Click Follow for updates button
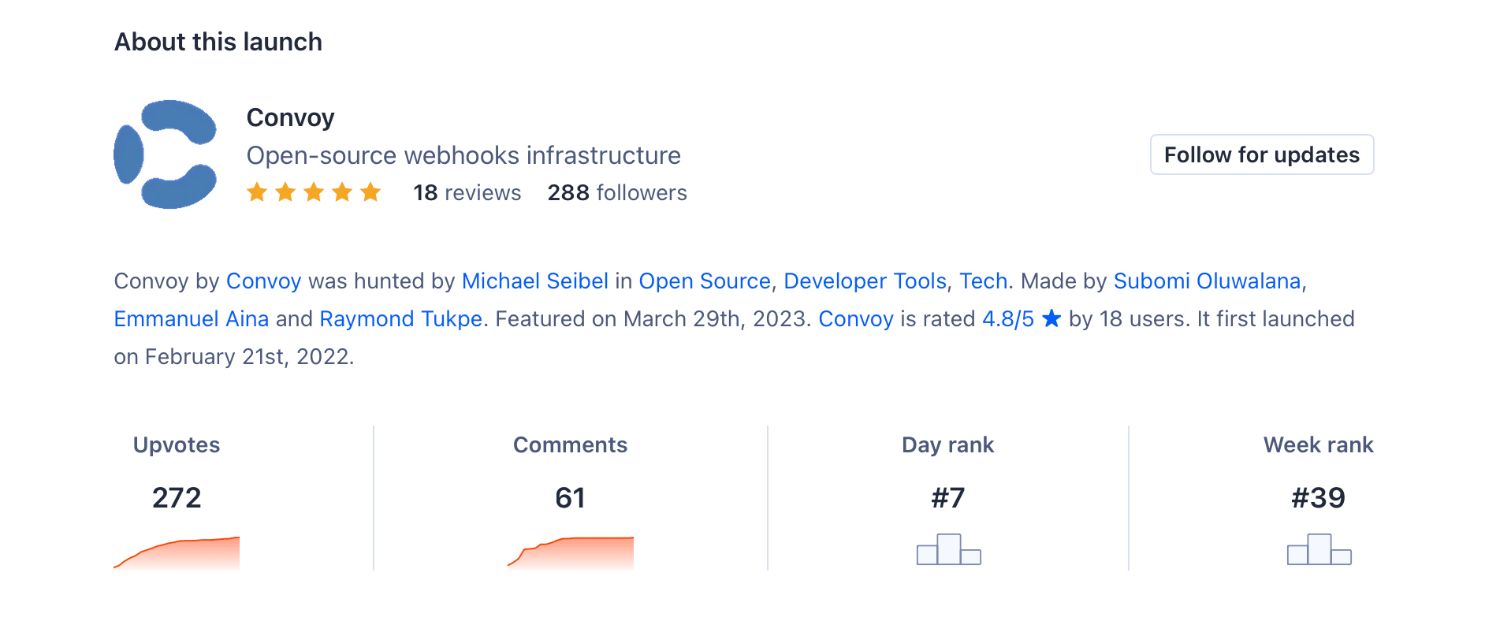The image size is (1485, 621). [x=1262, y=154]
